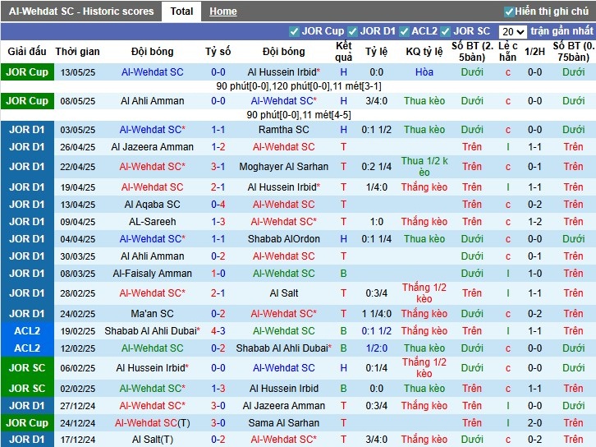
Task: Switch to the Total tab
Action: tap(181, 12)
